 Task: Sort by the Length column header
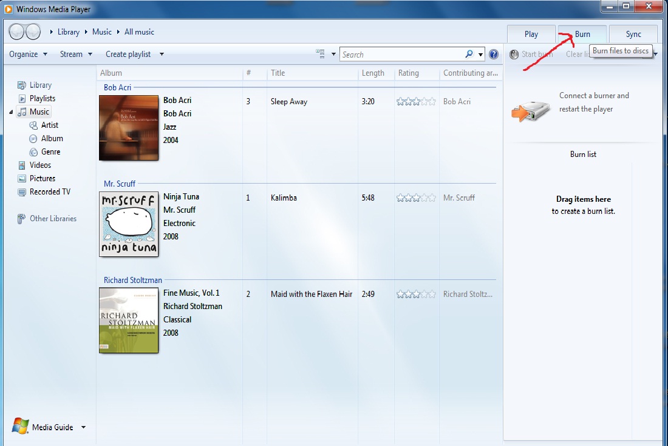(376, 73)
